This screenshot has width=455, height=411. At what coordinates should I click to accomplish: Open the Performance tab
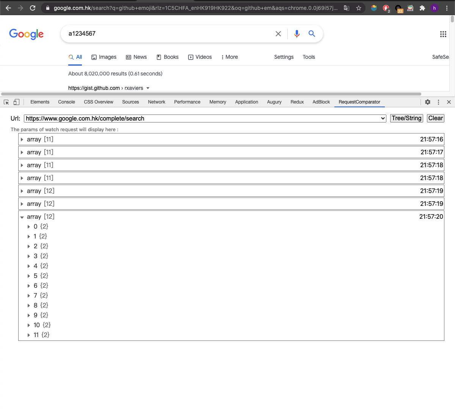(x=187, y=102)
